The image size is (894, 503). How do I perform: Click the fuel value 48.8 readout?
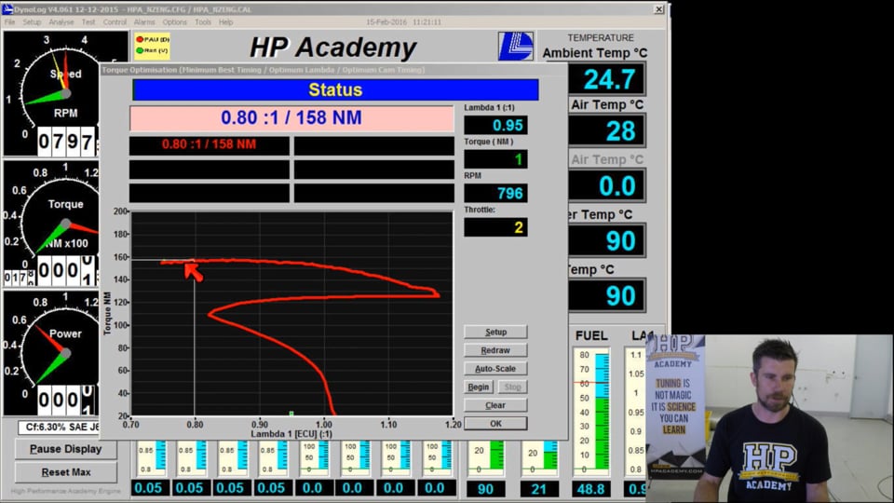pos(590,489)
